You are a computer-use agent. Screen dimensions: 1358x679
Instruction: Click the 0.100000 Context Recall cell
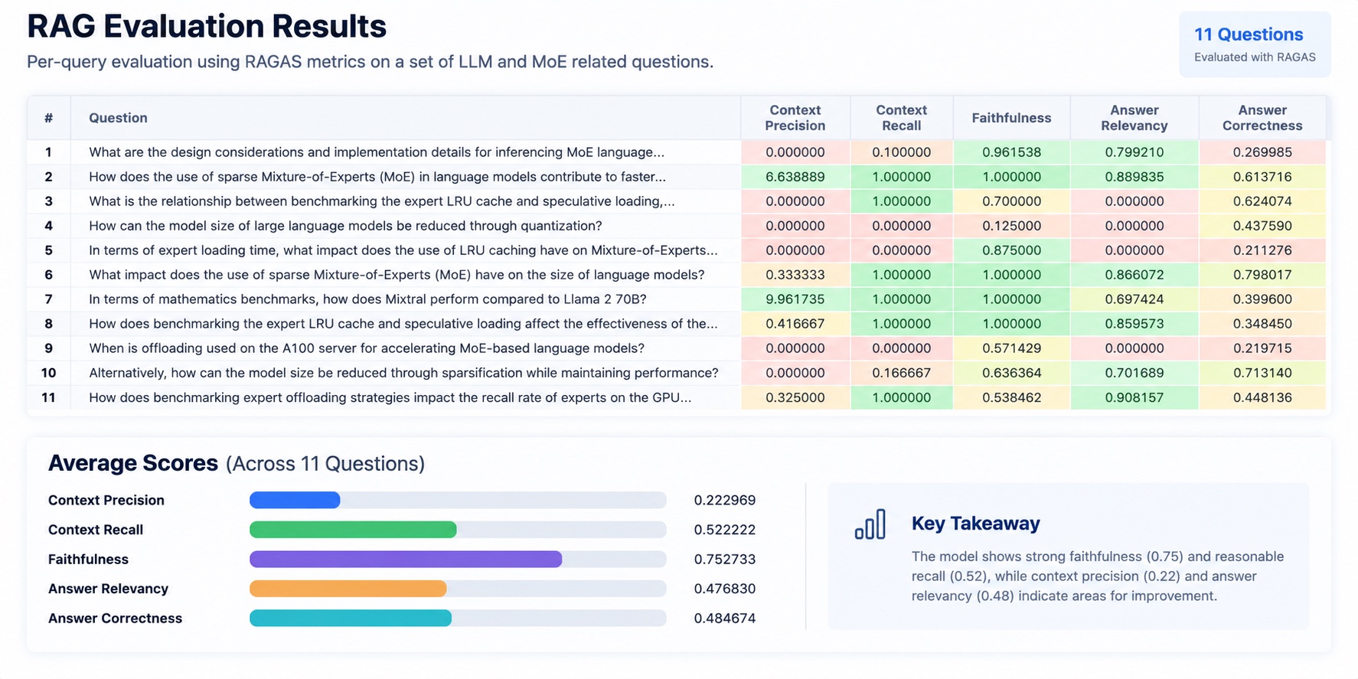902,152
